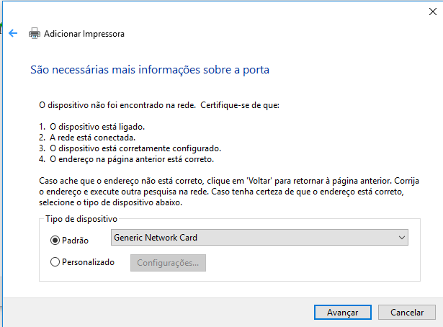Click the heading about port information

click(150, 71)
